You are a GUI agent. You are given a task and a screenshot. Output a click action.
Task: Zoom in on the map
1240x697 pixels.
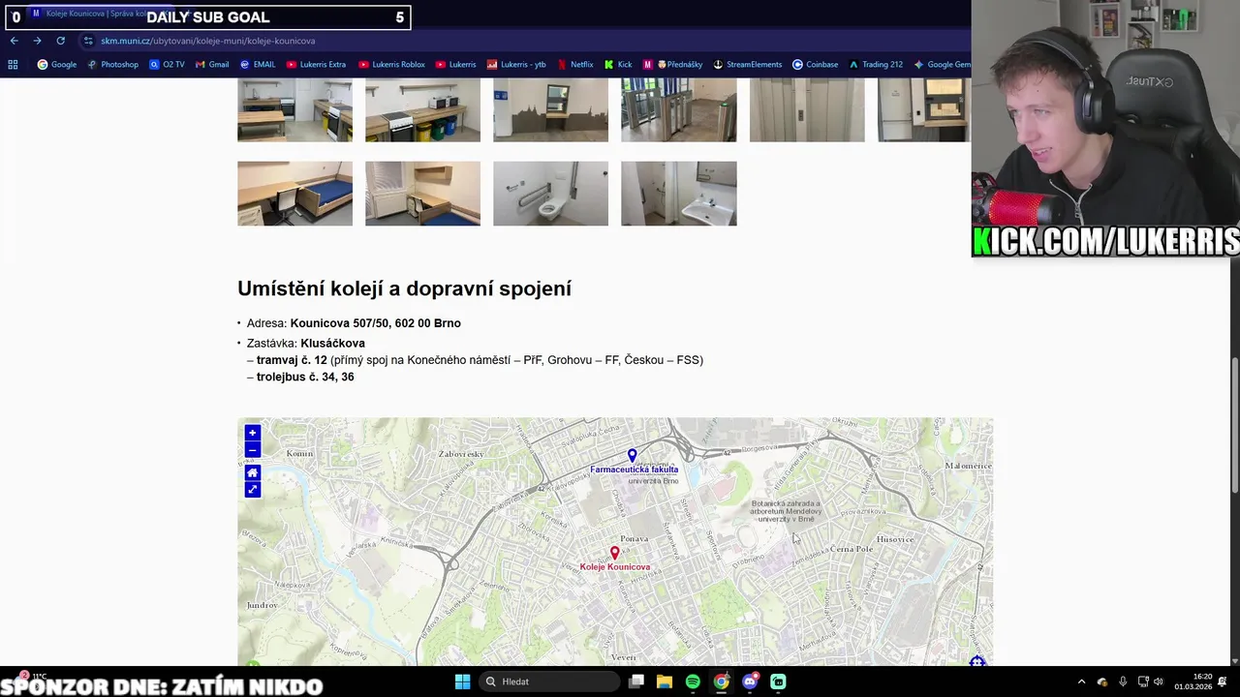click(252, 433)
